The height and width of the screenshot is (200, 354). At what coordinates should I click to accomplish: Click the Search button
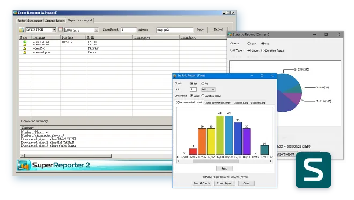pyautogui.click(x=201, y=30)
